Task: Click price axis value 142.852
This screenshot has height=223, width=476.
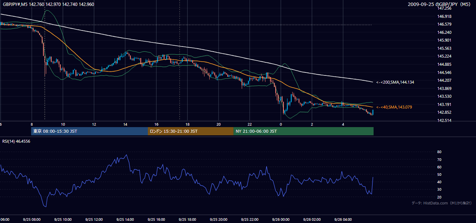Action: (445, 112)
